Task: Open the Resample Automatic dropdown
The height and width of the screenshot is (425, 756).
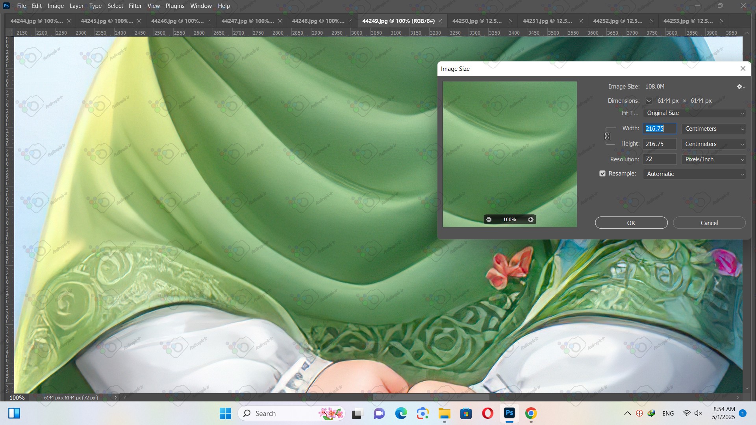Action: [694, 174]
